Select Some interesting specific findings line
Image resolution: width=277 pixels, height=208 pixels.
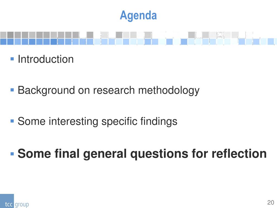pos(97,122)
